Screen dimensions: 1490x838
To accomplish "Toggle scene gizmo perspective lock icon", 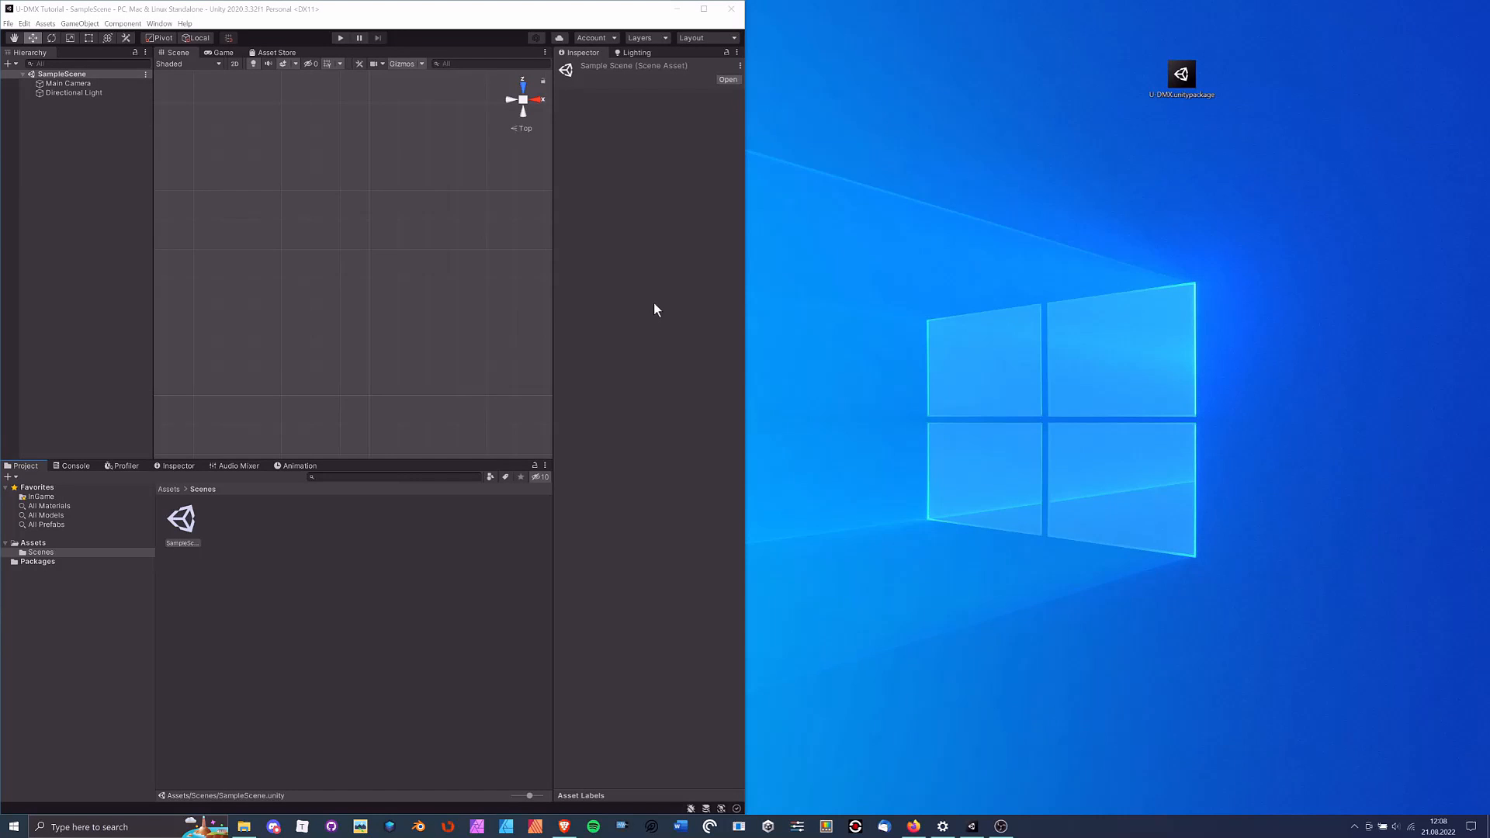I will 543,81.
